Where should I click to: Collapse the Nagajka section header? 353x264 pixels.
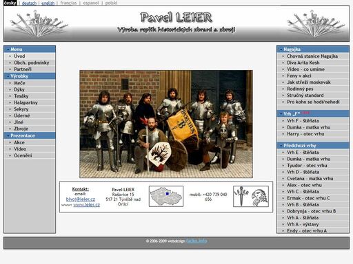point(313,49)
